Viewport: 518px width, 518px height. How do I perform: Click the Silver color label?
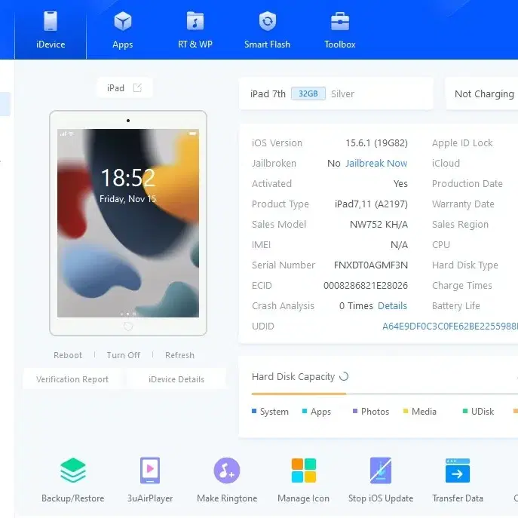tap(342, 93)
